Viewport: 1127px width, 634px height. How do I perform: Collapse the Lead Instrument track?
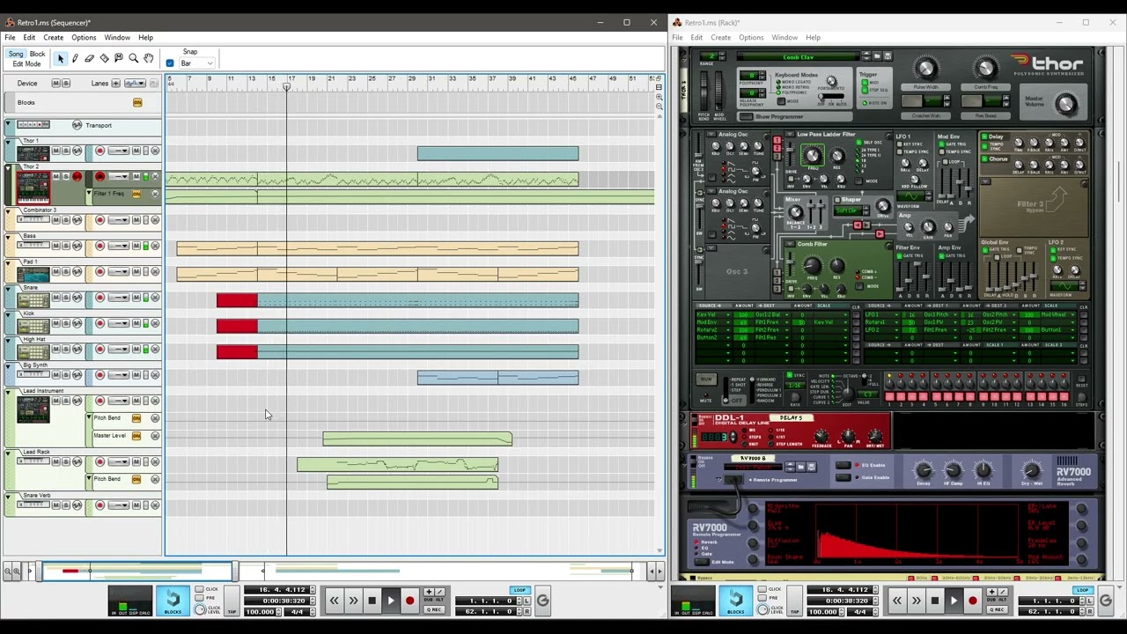8,391
